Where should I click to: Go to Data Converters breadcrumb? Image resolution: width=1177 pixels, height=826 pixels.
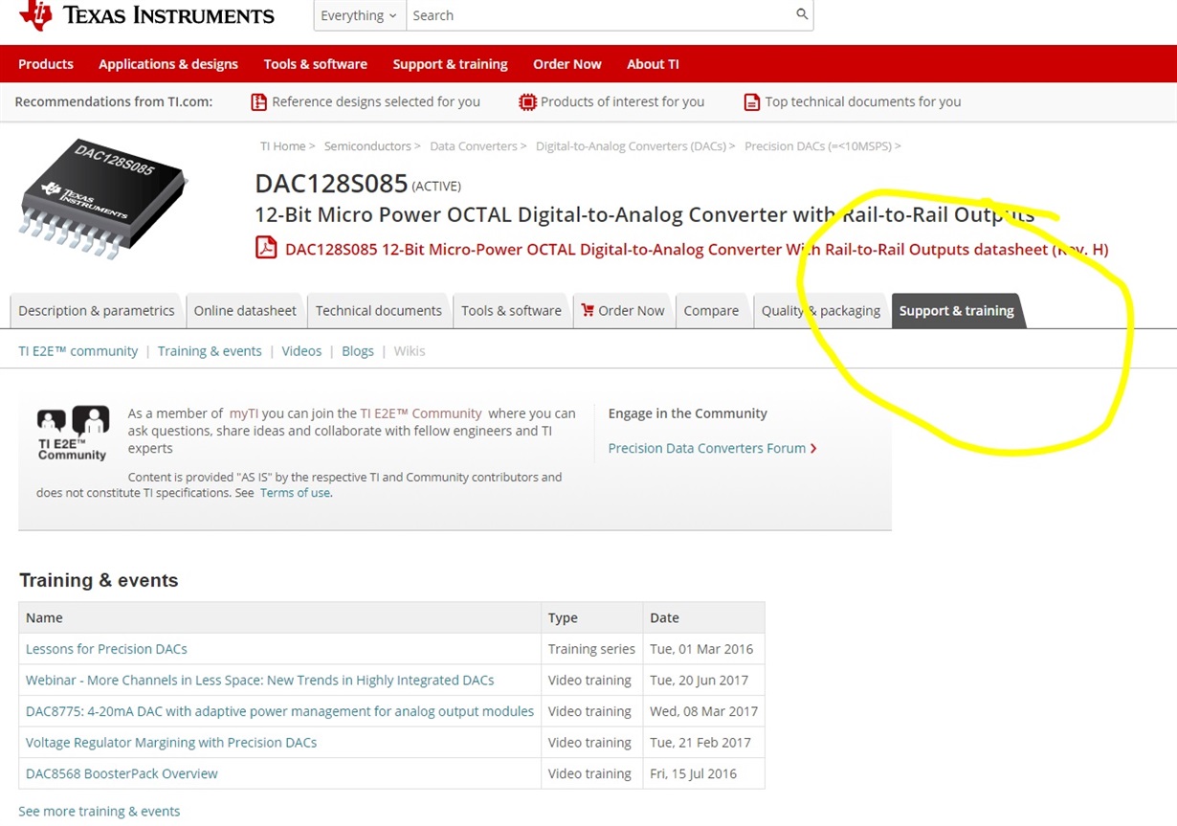pyautogui.click(x=474, y=146)
